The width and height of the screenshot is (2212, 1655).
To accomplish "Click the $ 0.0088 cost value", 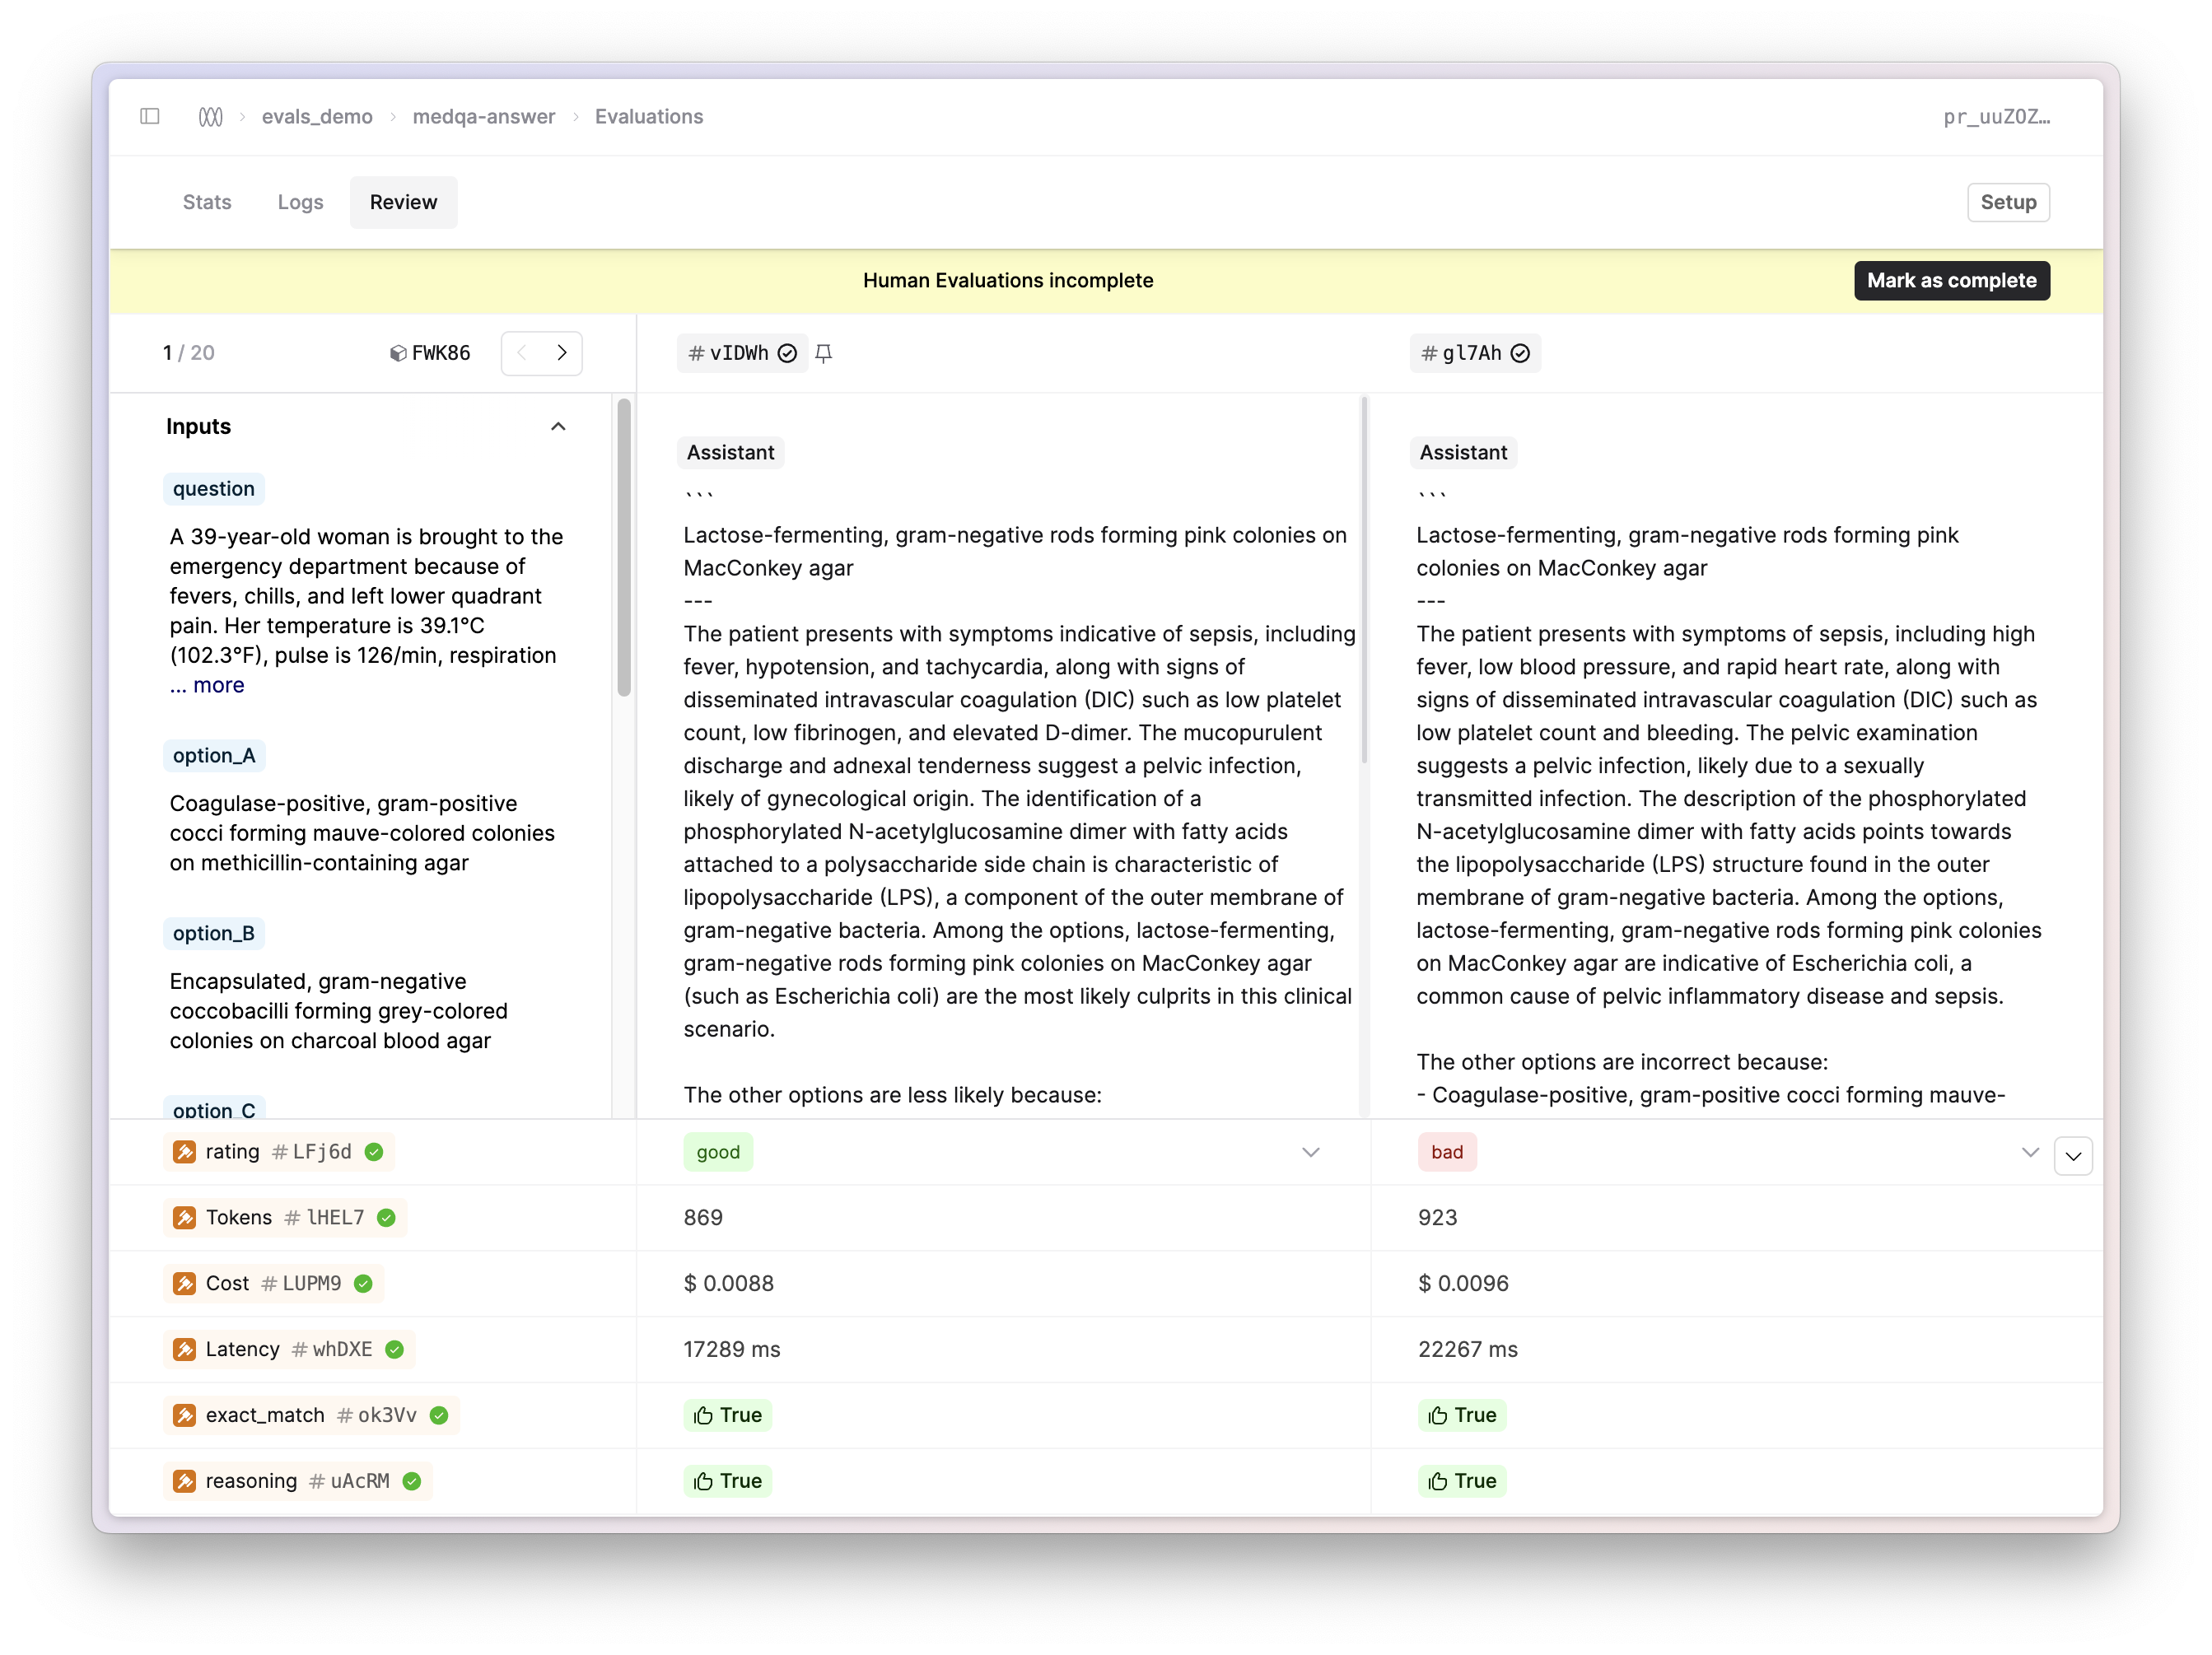I will [x=728, y=1284].
